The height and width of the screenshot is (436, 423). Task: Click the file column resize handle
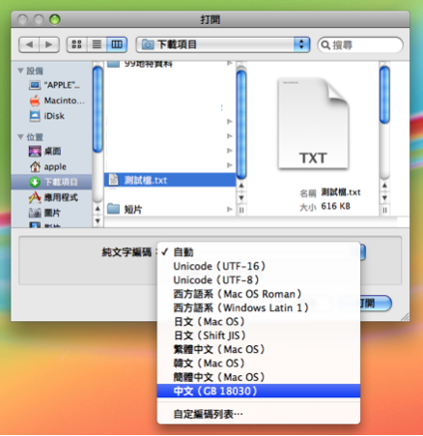coord(241,210)
